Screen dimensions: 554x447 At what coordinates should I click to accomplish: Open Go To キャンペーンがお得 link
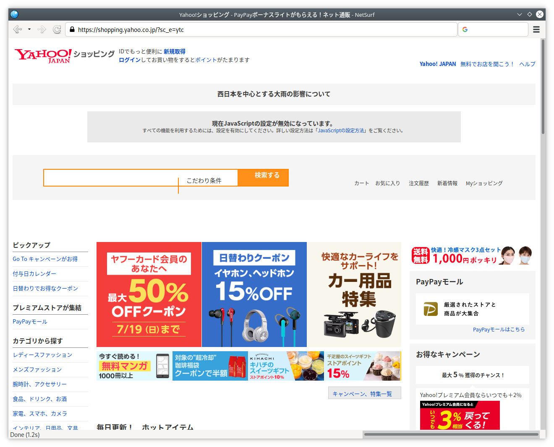45,259
